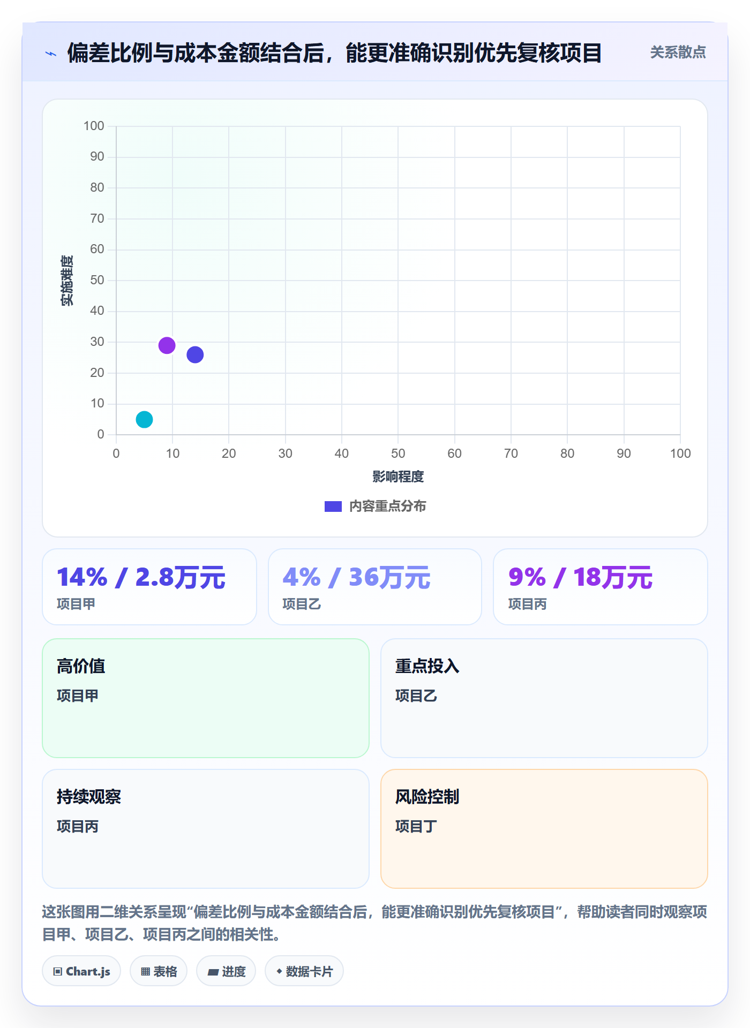This screenshot has width=750, height=1028.
Task: Toggle the 内容重点分布 legend swatch
Action: [x=333, y=507]
